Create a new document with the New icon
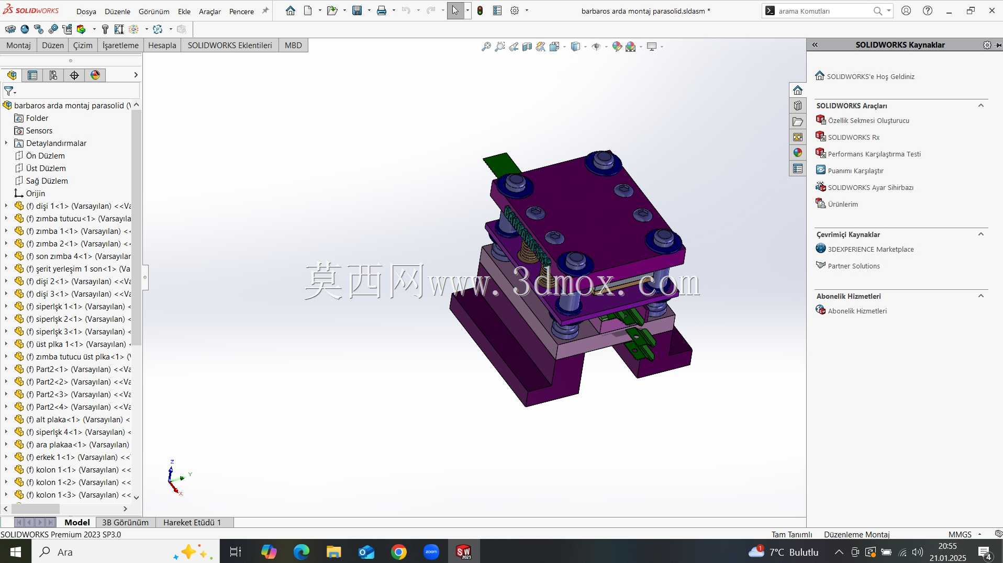1003x563 pixels. point(308,10)
